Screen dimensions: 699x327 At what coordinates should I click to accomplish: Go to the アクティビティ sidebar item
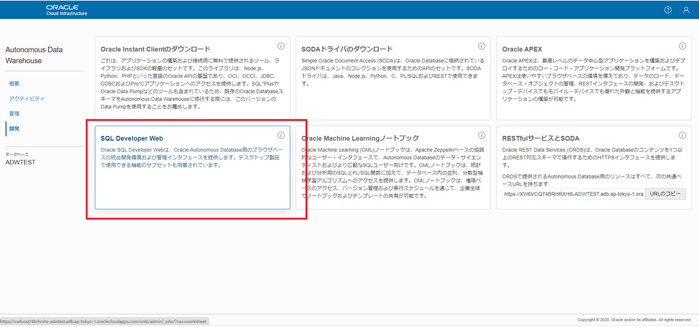click(x=27, y=99)
